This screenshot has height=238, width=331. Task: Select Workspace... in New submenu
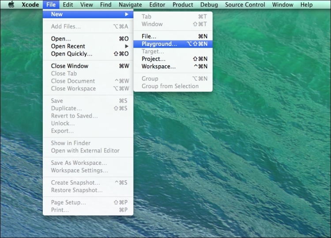[173, 67]
